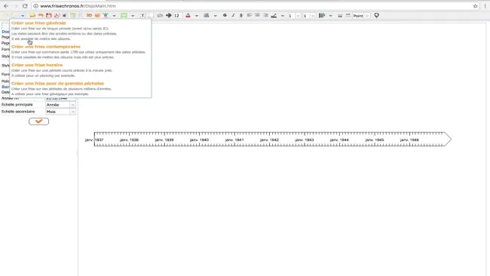Open the text color dropdown arrow
This screenshot has width=490, height=276.
[197, 16]
